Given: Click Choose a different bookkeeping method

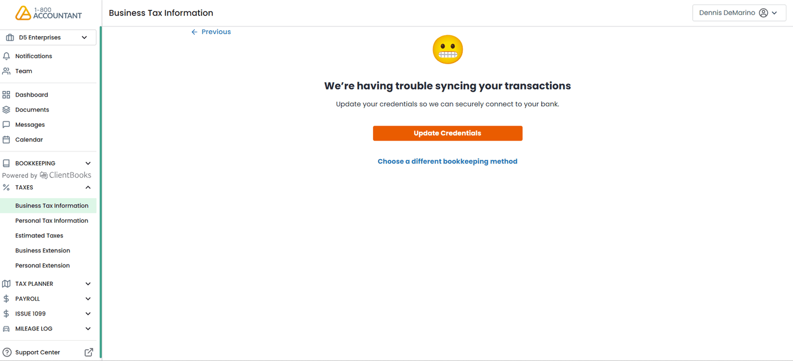Looking at the screenshot, I should tap(447, 161).
